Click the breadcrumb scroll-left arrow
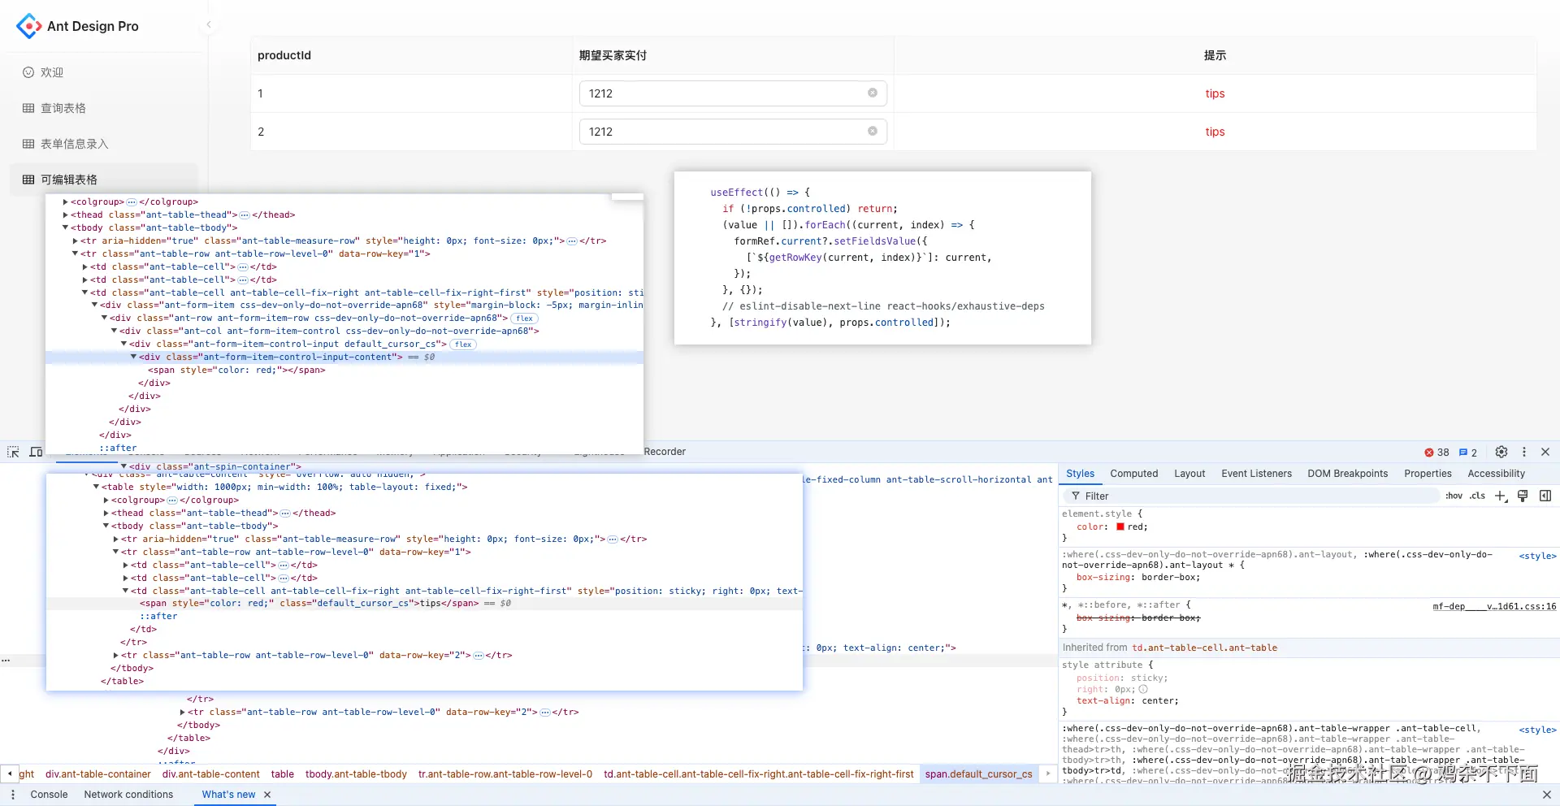 coord(9,773)
